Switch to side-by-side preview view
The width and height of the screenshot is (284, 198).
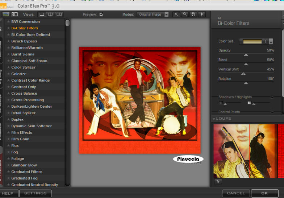pyautogui.click(x=59, y=14)
